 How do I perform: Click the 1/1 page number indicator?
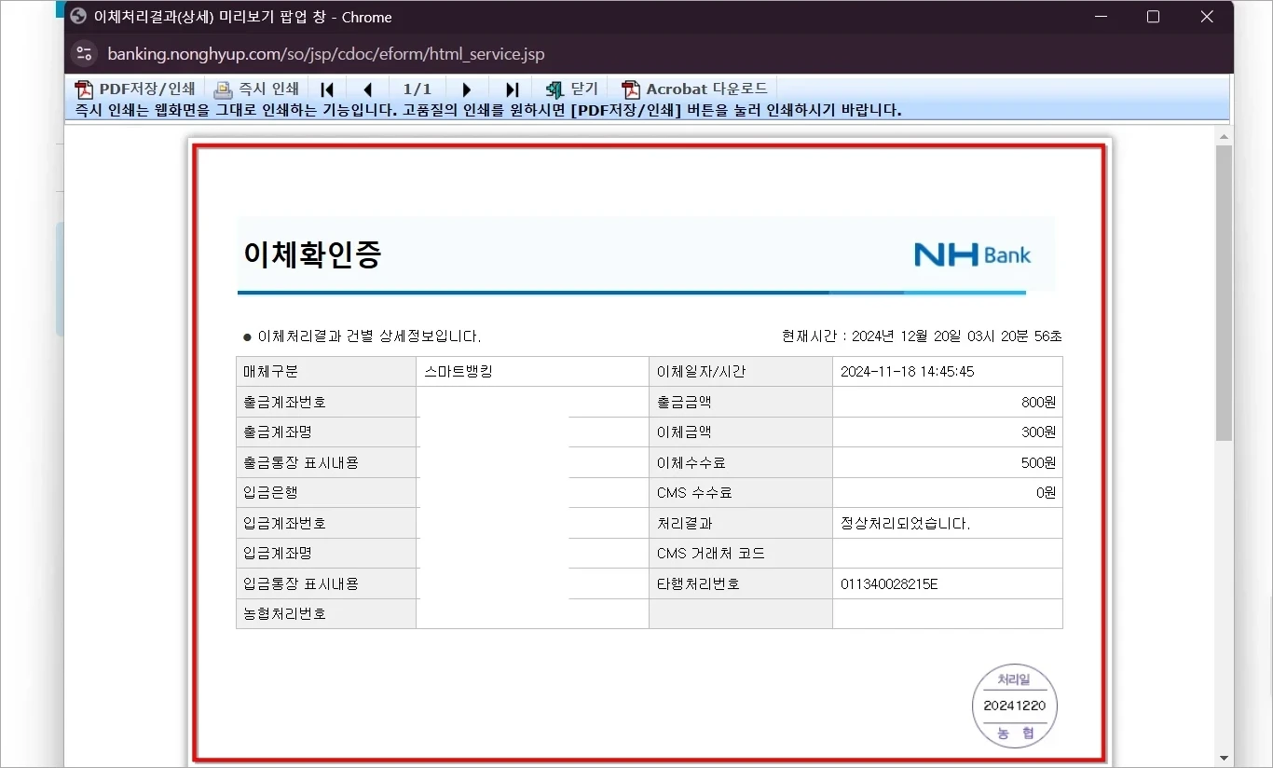pyautogui.click(x=417, y=89)
